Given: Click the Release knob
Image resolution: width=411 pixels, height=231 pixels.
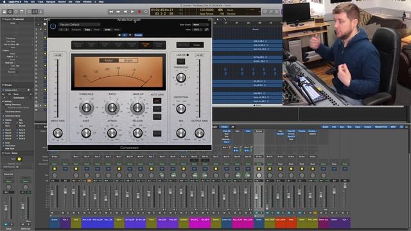Looking at the screenshot, I should tap(137, 133).
